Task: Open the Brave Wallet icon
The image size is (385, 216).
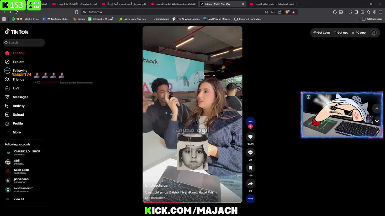Action: pos(362,12)
